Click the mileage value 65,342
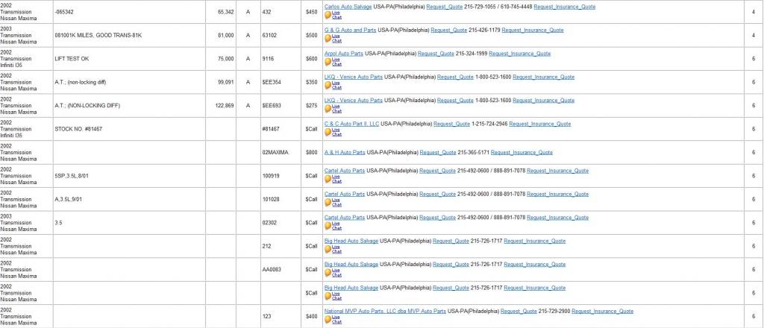Screen dimensions: 764x328 click(x=226, y=12)
